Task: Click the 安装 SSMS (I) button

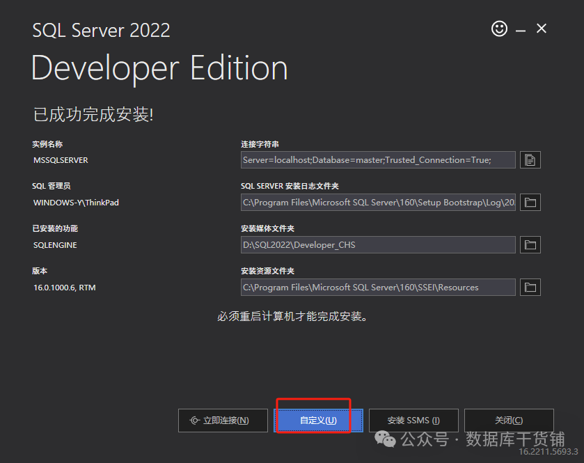Action: 413,421
